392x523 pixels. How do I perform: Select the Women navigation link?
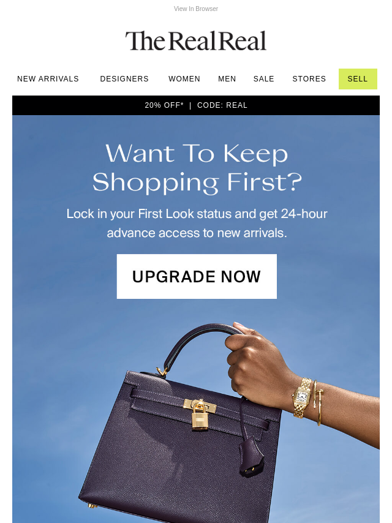(184, 79)
